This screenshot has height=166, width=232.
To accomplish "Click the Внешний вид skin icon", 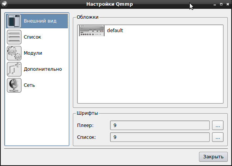I will pyautogui.click(x=14, y=21).
